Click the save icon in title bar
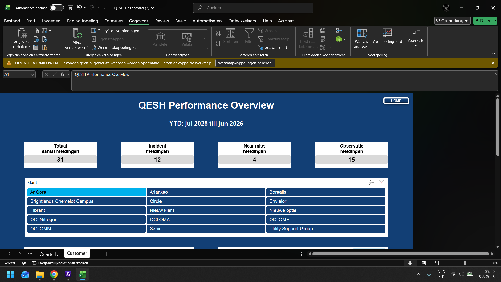Viewport: 501px width, 282px height. coord(70,8)
